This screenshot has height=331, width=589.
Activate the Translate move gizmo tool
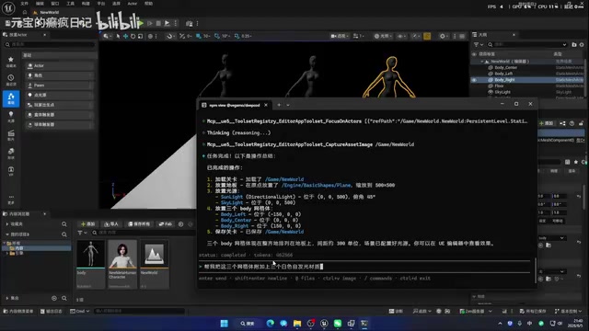[x=125, y=36]
